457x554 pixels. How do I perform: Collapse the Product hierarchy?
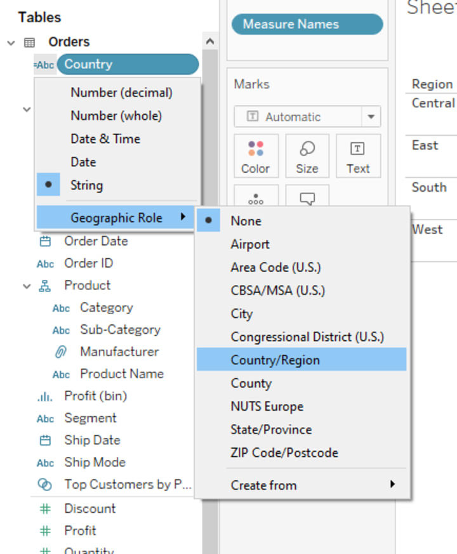click(x=27, y=286)
